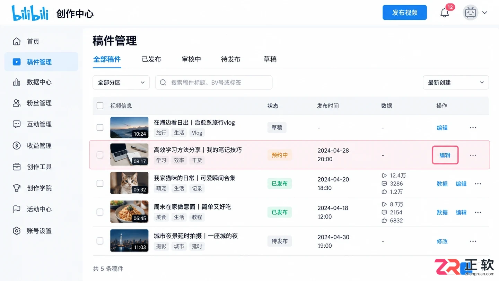Click 编辑 for the 高效学习方法分享 video

445,155
